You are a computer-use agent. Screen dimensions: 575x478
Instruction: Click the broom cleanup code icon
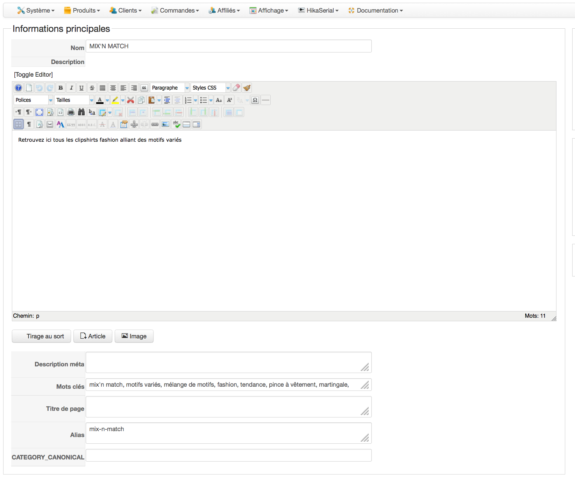point(247,88)
